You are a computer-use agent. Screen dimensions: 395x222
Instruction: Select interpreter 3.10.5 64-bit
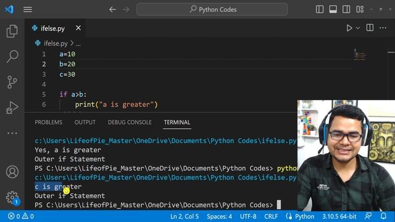point(339,216)
